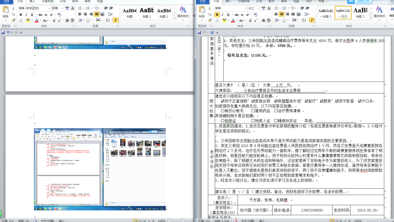Screen dimensions: 394x222
Task: Open 文件 tab in right window
Action: [x=203, y=2]
